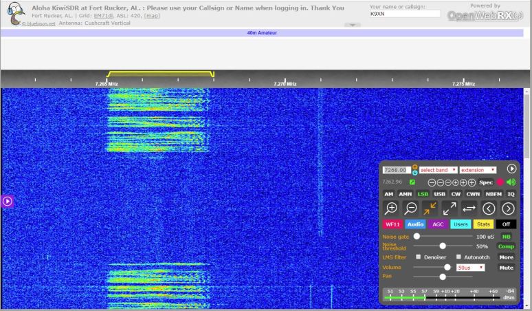Click the name or callsign input field
Viewport: 532px width, 311px height.
pos(405,13)
